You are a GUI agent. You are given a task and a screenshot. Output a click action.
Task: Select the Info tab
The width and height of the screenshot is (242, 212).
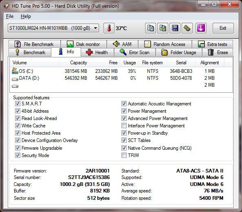[x=66, y=52]
